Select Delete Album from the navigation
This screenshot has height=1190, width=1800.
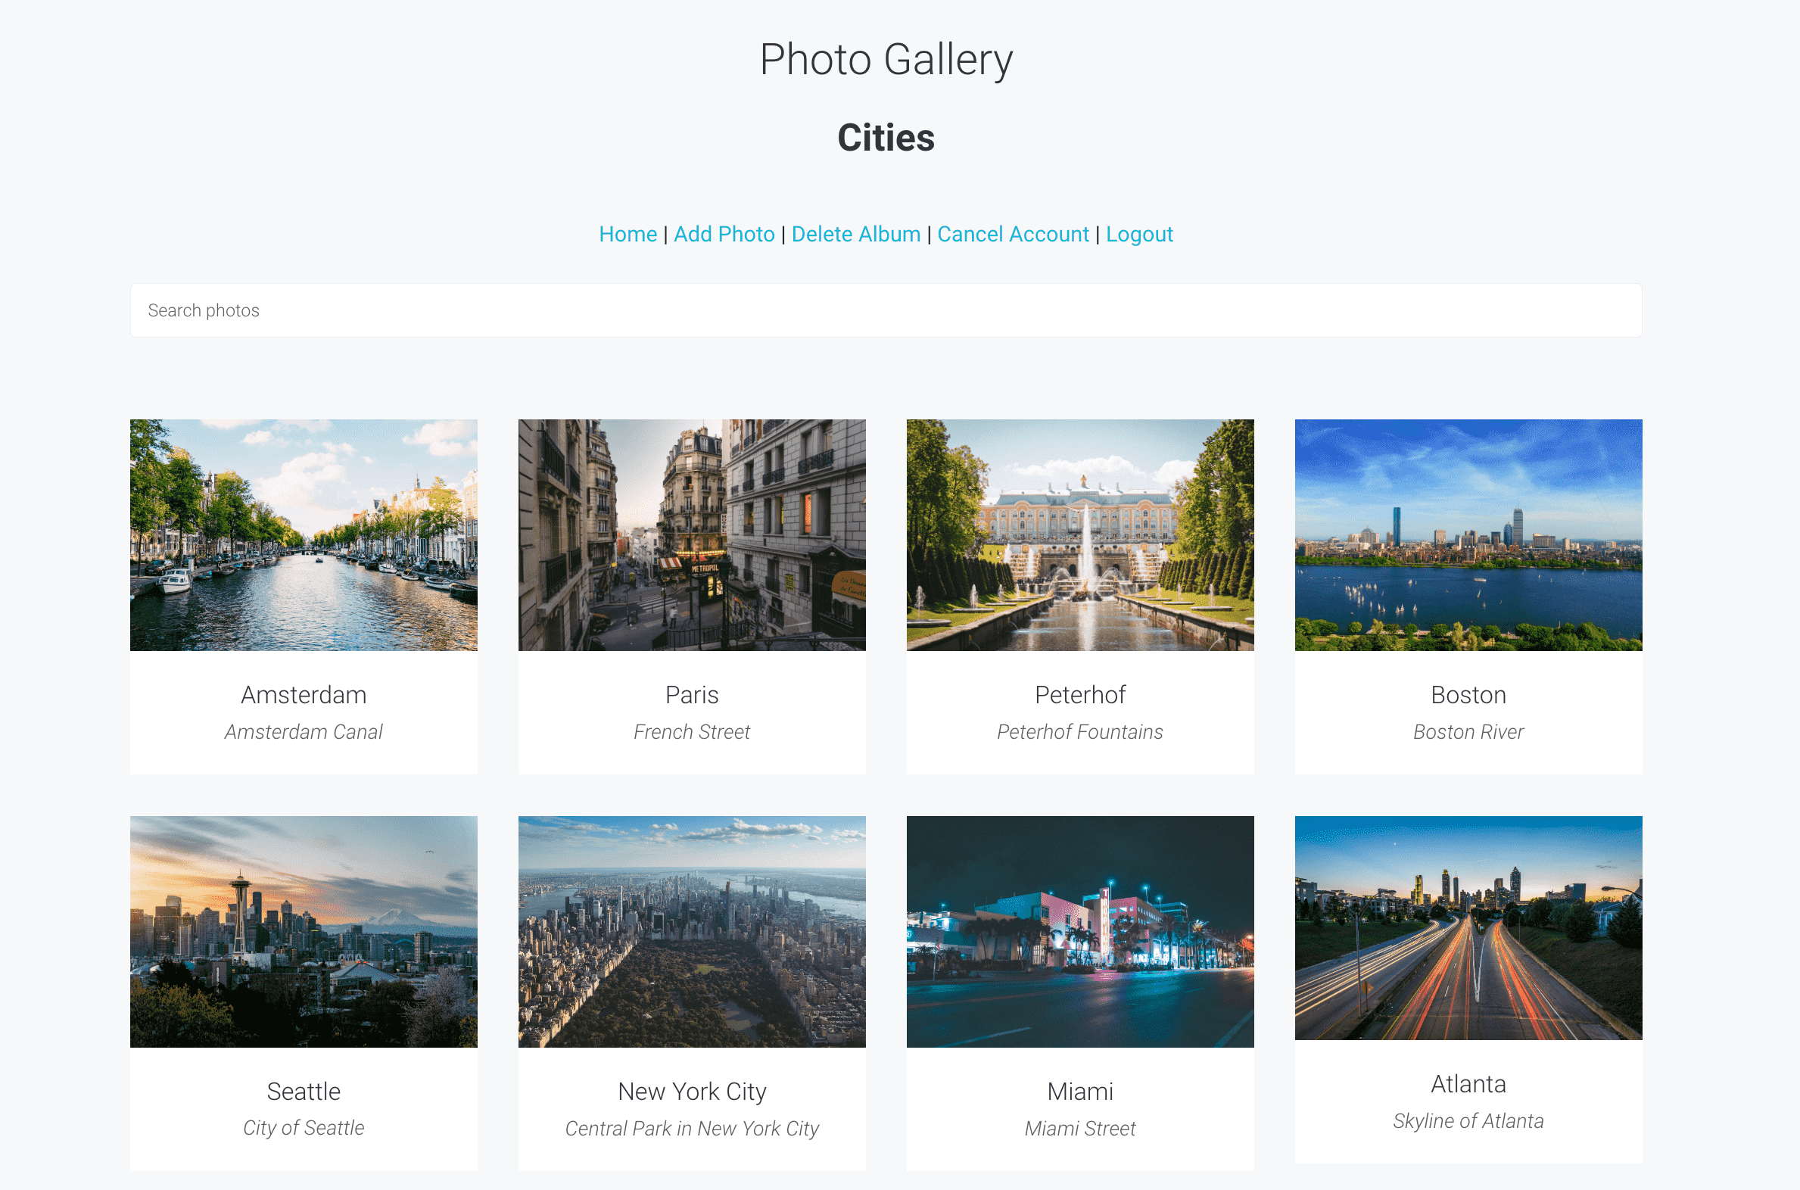[855, 234]
